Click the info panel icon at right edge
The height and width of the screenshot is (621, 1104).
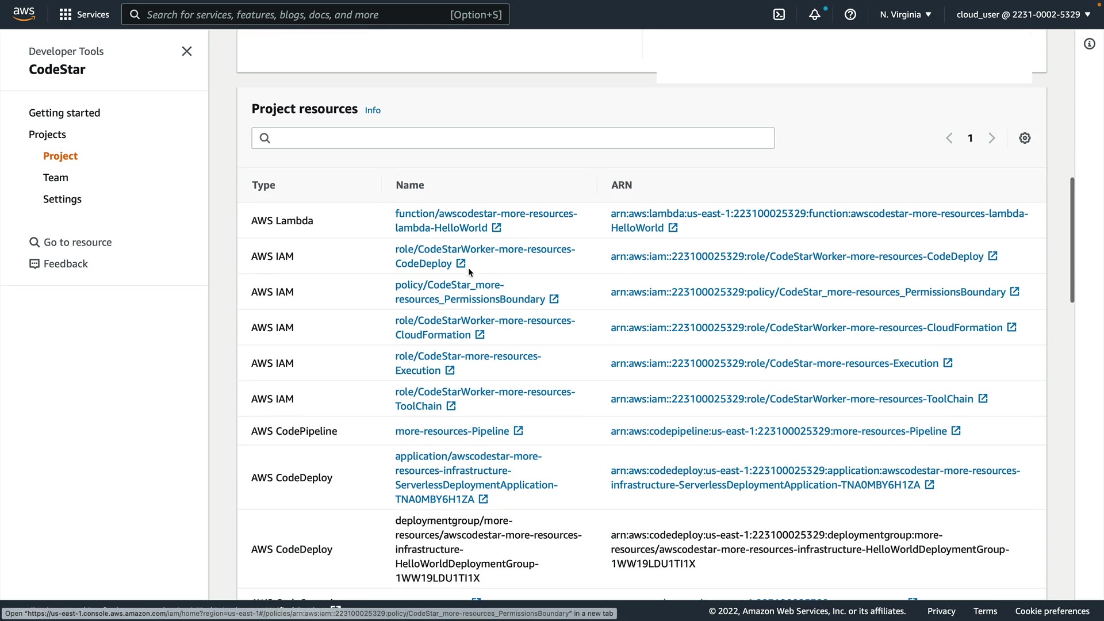[x=1089, y=44]
